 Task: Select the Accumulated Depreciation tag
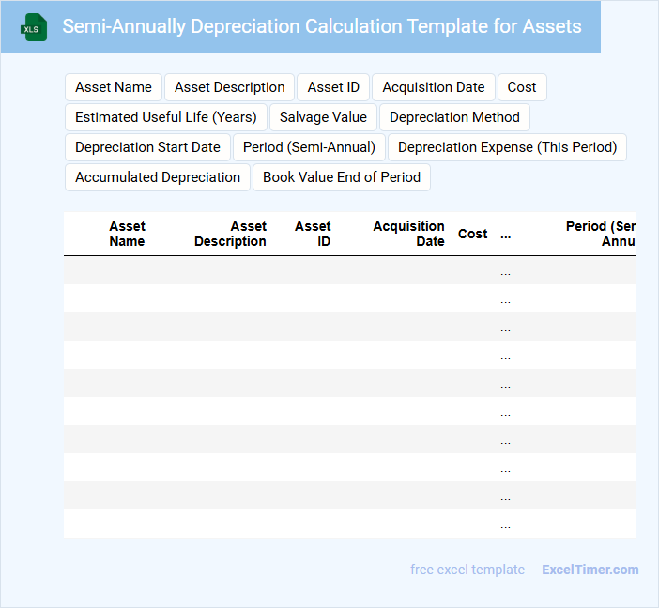158,177
